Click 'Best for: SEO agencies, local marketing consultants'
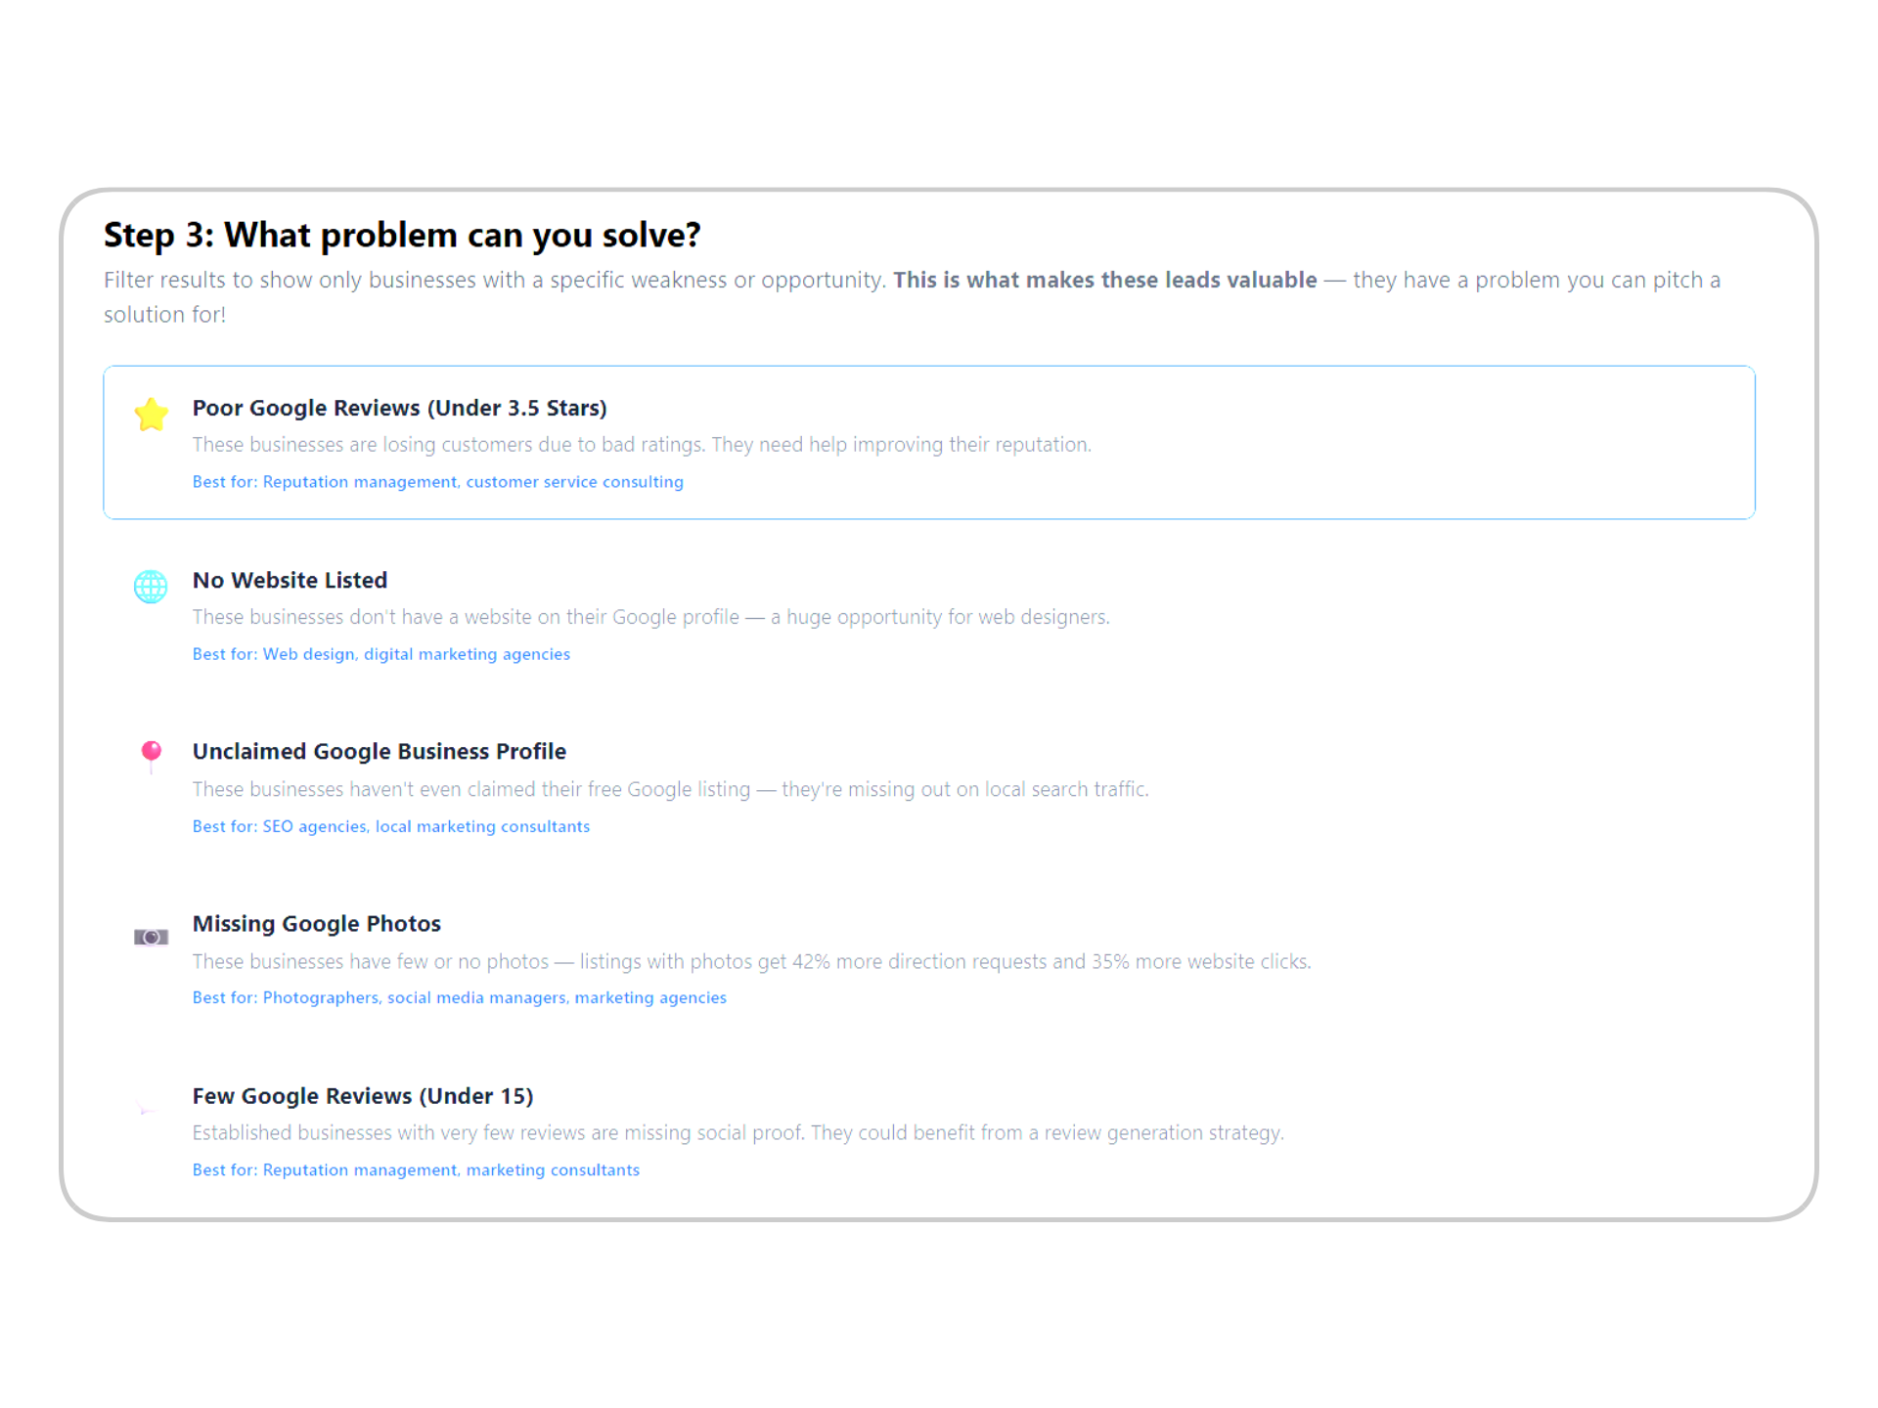 click(390, 826)
